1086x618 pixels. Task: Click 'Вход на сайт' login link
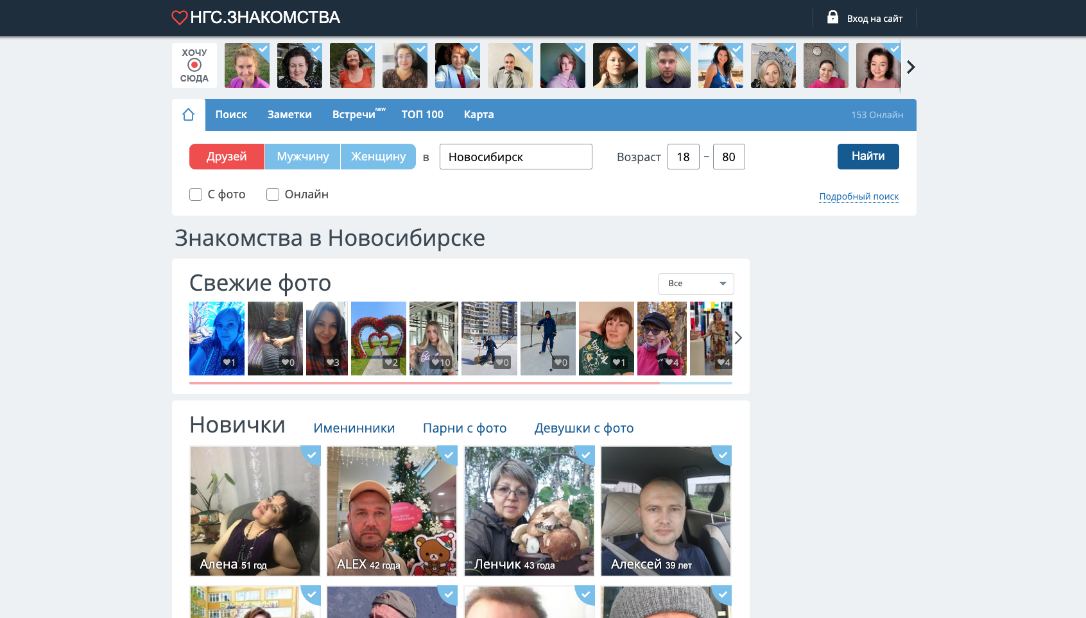875,19
